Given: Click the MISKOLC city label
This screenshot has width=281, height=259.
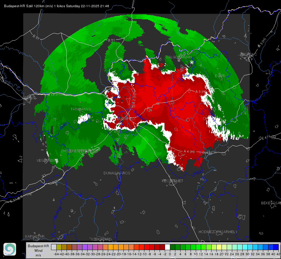Looking at the screenshot, I should [249, 54].
